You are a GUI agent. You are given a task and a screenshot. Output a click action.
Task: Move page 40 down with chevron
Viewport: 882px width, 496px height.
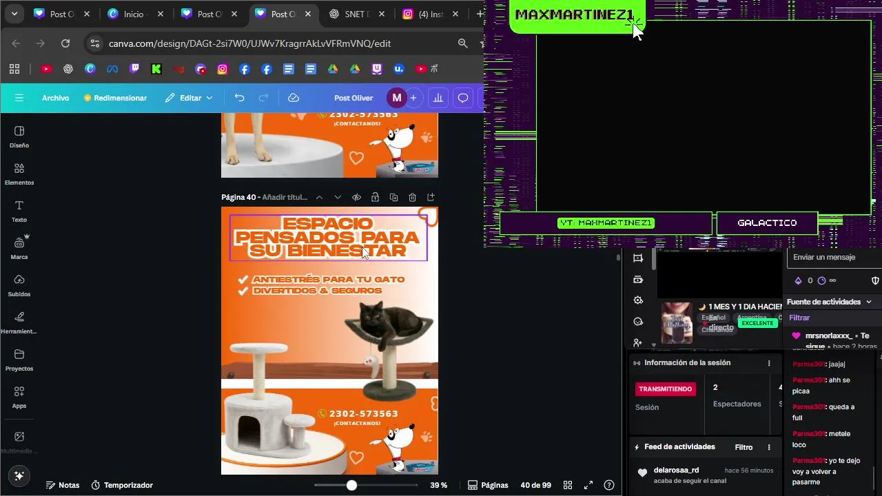click(x=338, y=197)
